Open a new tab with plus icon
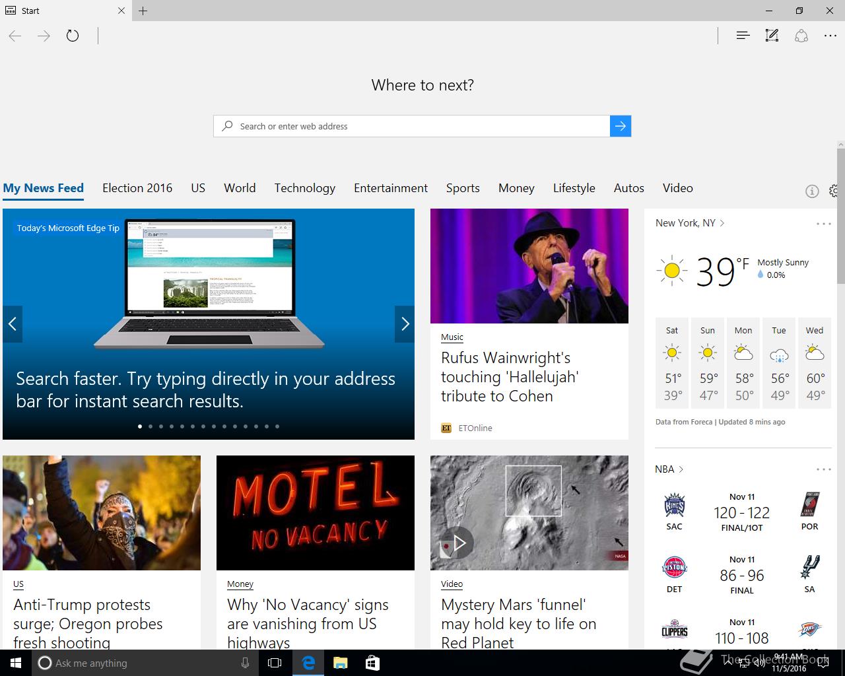 (x=143, y=11)
